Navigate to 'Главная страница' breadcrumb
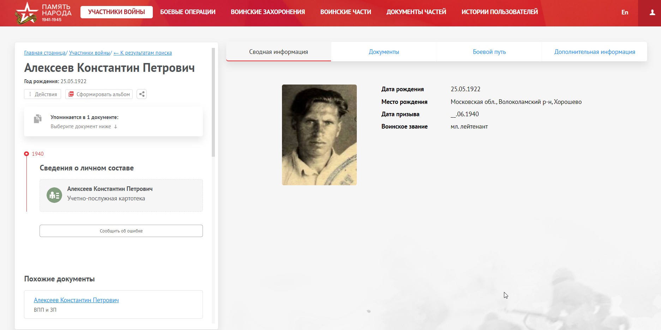The width and height of the screenshot is (661, 330). click(45, 53)
